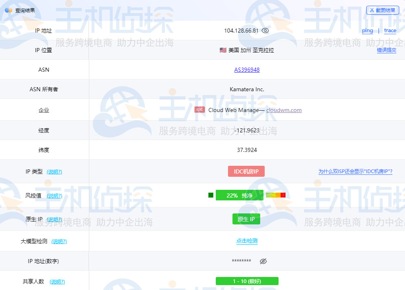Viewport: 405px width, 290px height.
Task: Click the red-yellow risk gradient swatch
Action: pos(275,195)
